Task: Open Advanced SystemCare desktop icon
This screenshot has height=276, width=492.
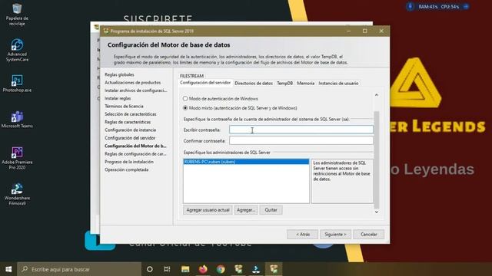Action: point(17,50)
